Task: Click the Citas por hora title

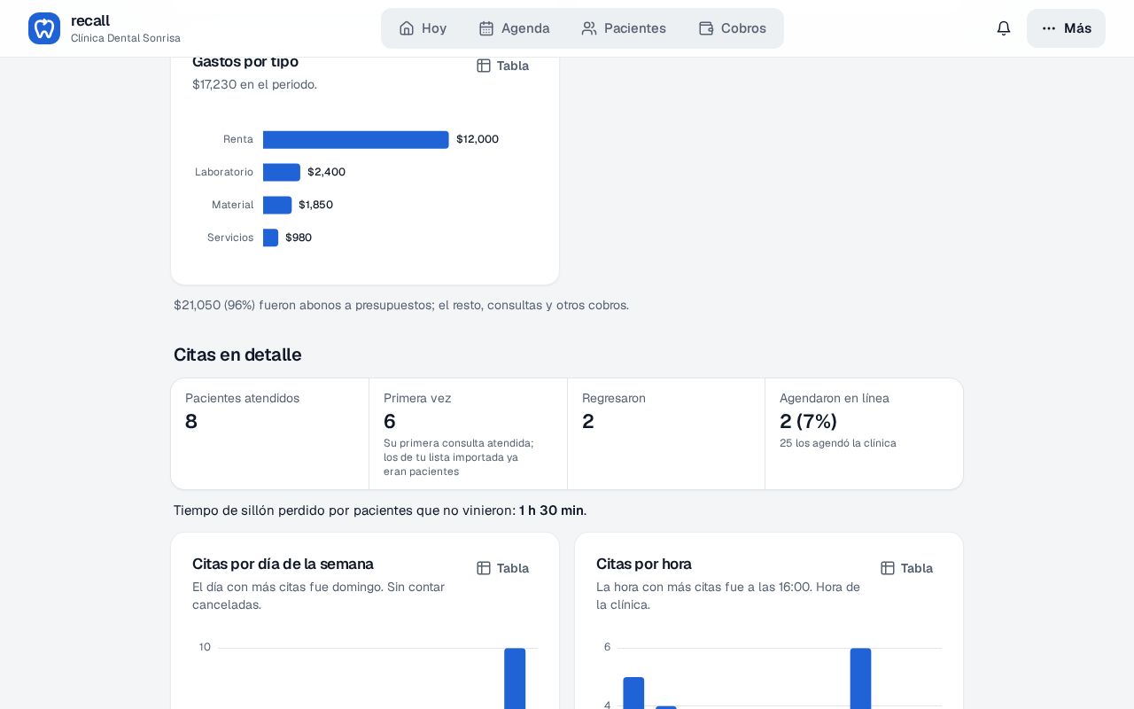Action: [x=644, y=564]
